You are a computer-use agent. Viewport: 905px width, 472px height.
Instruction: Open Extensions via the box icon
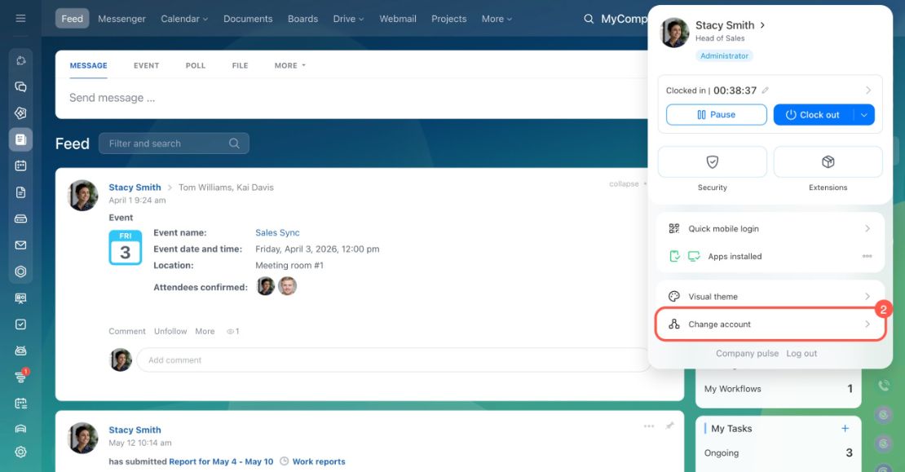pyautogui.click(x=828, y=162)
